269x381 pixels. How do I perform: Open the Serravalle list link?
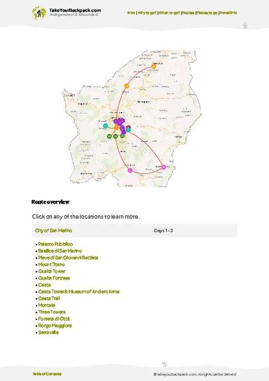click(48, 333)
